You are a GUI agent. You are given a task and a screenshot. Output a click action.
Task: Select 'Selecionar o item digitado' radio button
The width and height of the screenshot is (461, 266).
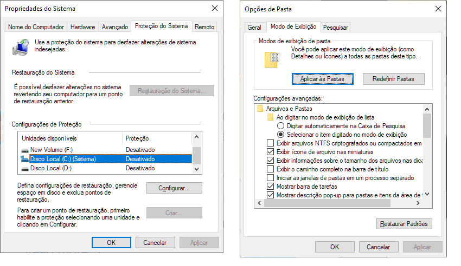click(x=281, y=135)
